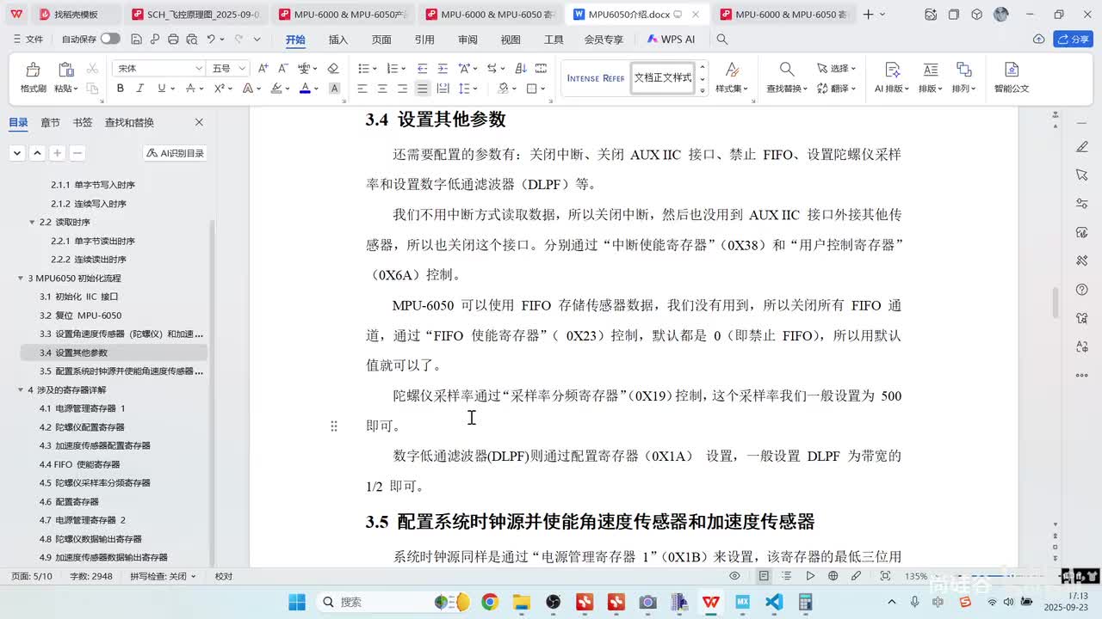Click the decrease indent icon
The width and height of the screenshot is (1102, 619).
(x=422, y=68)
